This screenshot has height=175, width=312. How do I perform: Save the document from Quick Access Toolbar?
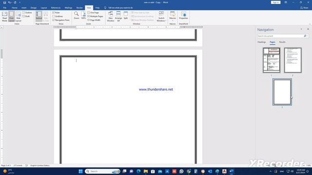point(4,2)
